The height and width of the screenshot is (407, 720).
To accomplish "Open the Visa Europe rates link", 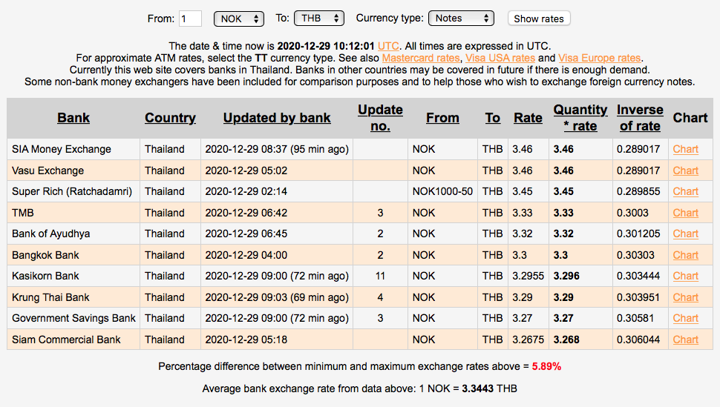I will coord(600,58).
